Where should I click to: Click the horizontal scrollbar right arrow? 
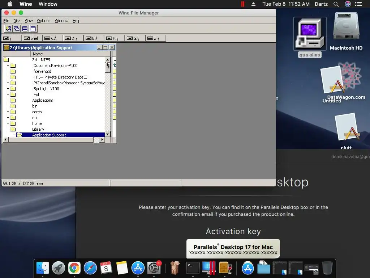tap(102, 140)
